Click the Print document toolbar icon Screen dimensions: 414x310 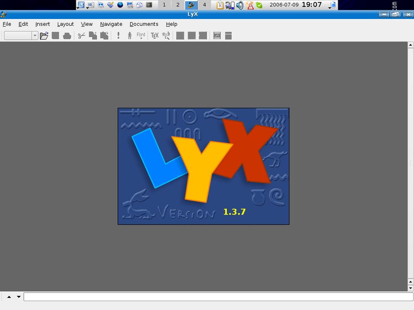(67, 36)
